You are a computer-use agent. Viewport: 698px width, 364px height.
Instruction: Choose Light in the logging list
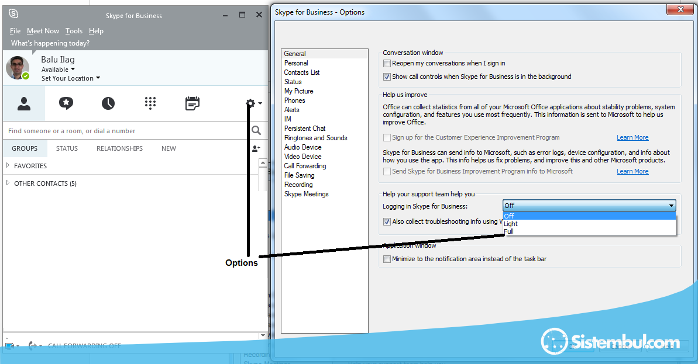tap(589, 224)
